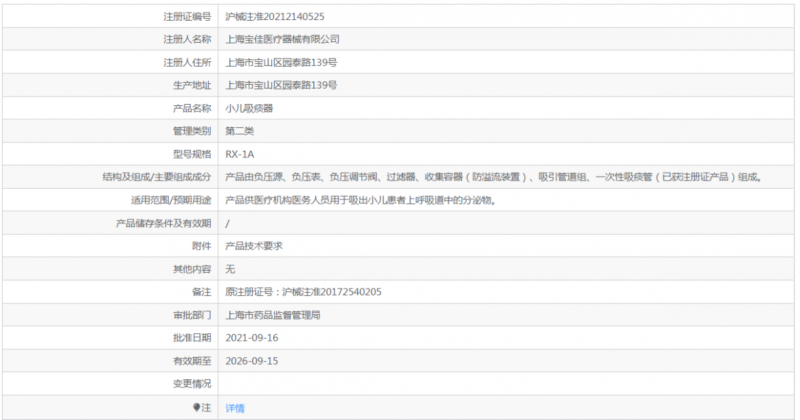Viewport: 800px width, 420px height.
Task: Click the 变更情况 label
Action: coord(192,384)
